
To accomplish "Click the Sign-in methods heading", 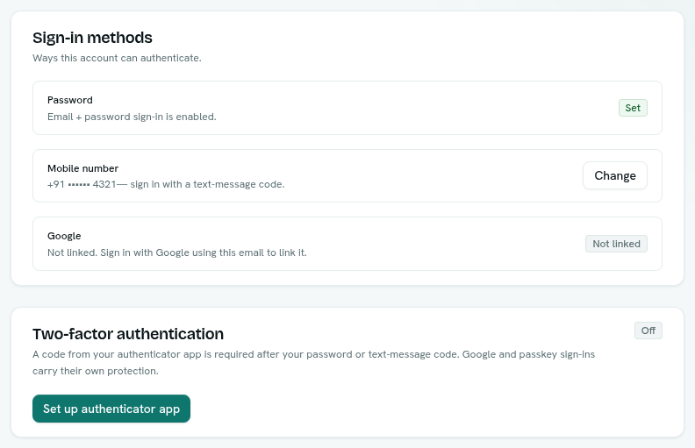I will click(92, 38).
